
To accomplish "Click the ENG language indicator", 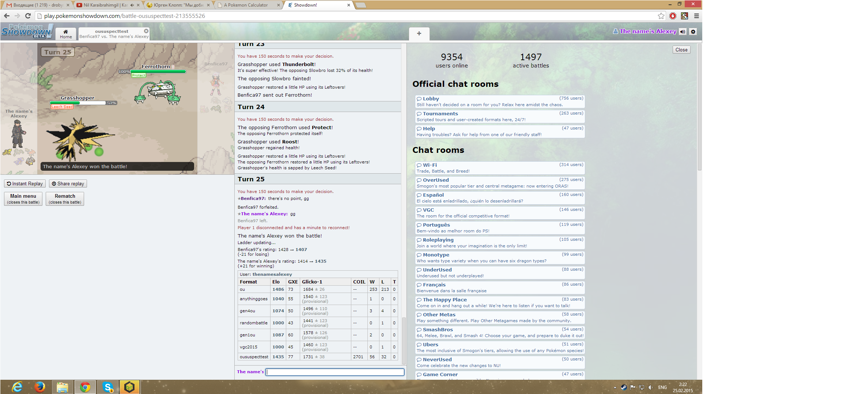I will [662, 387].
